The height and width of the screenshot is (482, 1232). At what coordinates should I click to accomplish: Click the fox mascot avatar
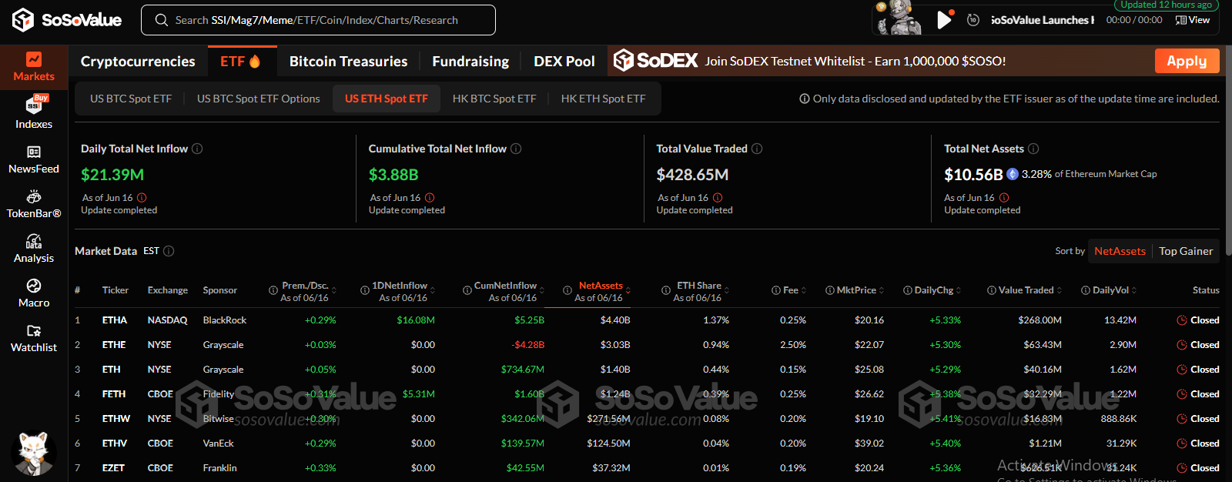click(33, 453)
